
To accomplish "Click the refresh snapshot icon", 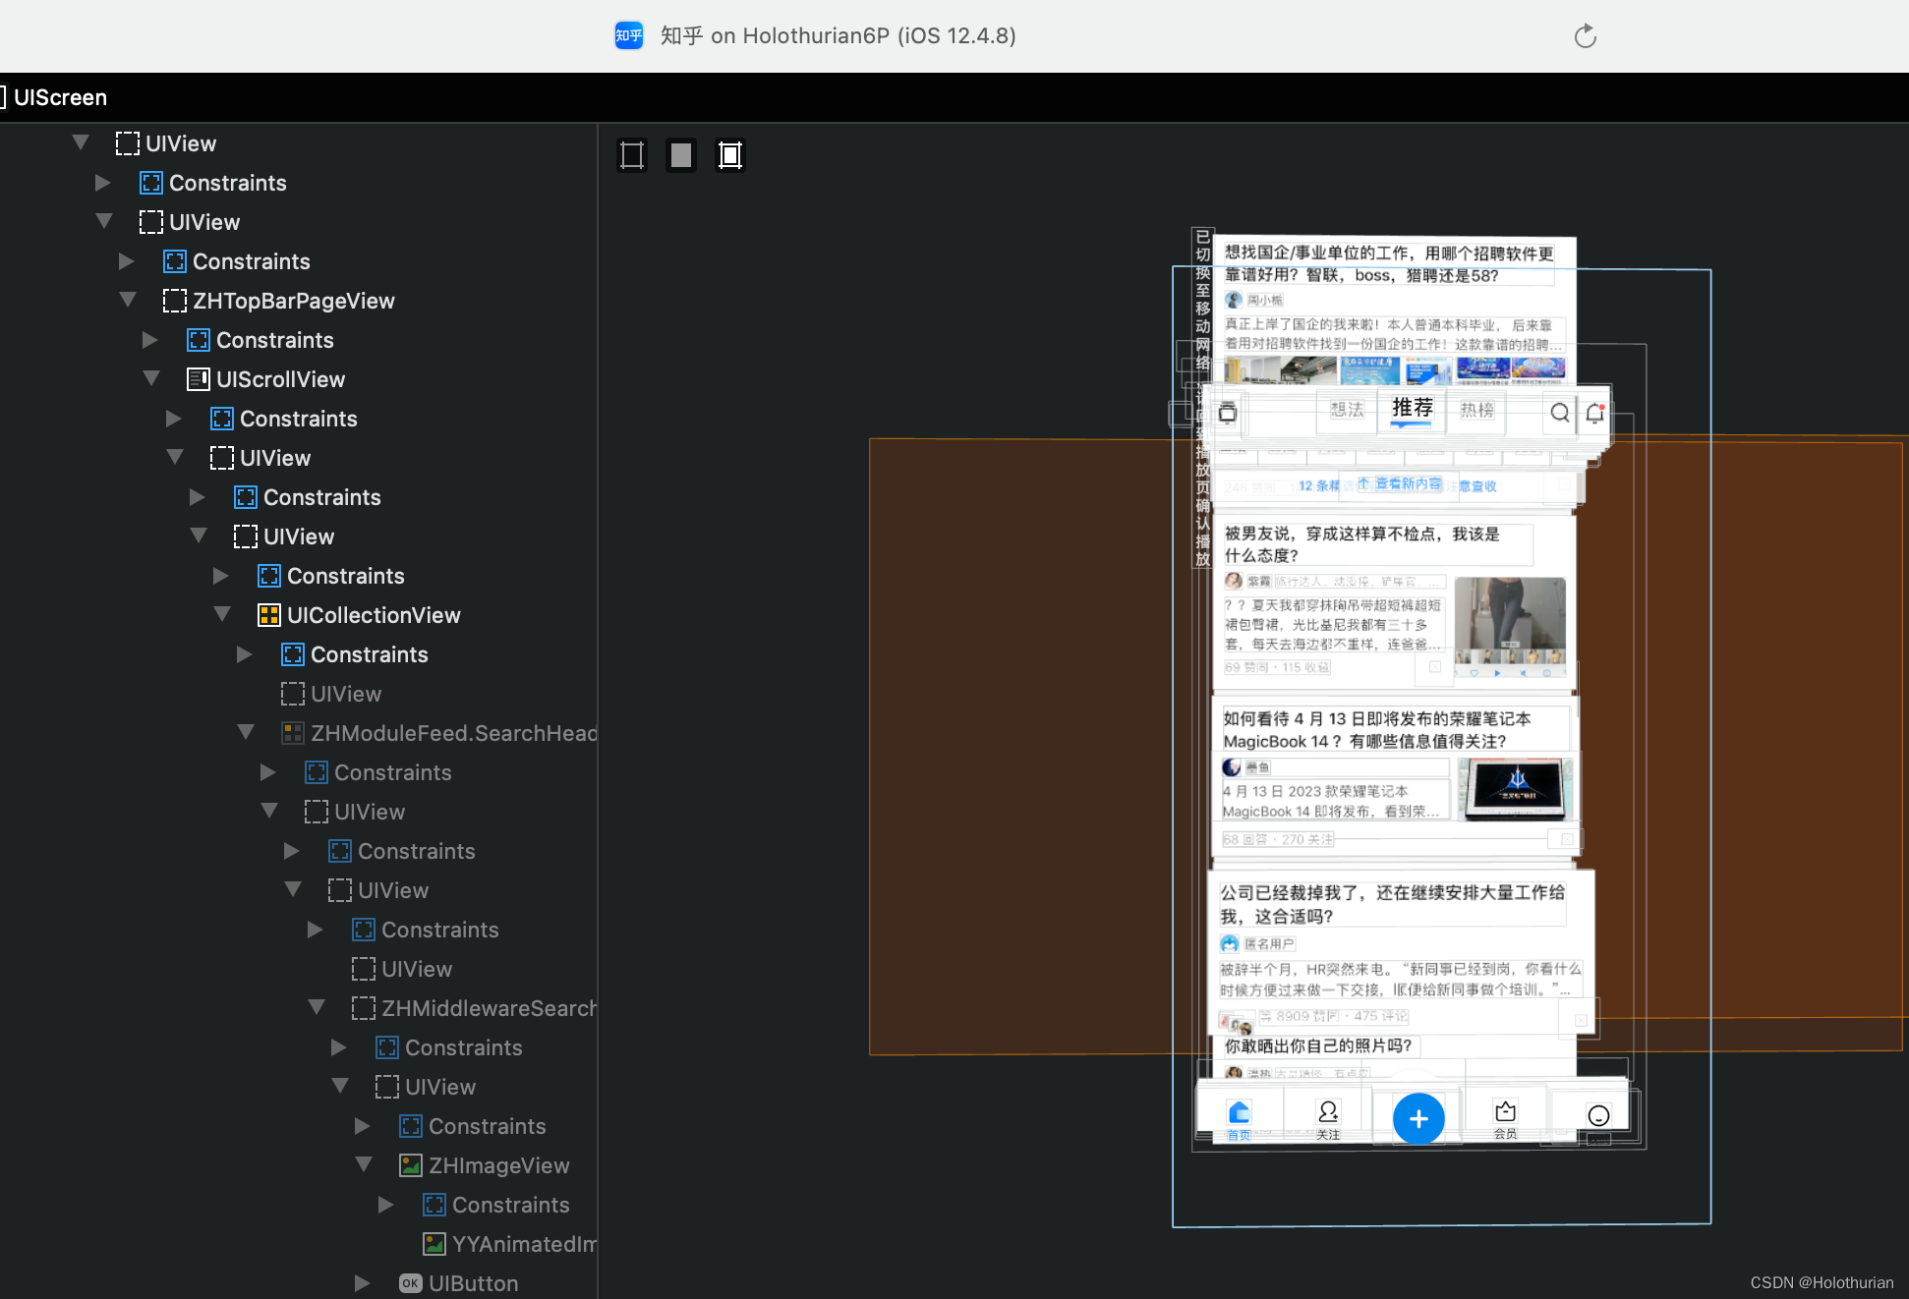I will [x=1585, y=36].
